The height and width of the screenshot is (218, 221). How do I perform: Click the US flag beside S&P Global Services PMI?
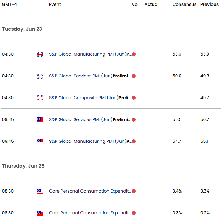coord(40,120)
